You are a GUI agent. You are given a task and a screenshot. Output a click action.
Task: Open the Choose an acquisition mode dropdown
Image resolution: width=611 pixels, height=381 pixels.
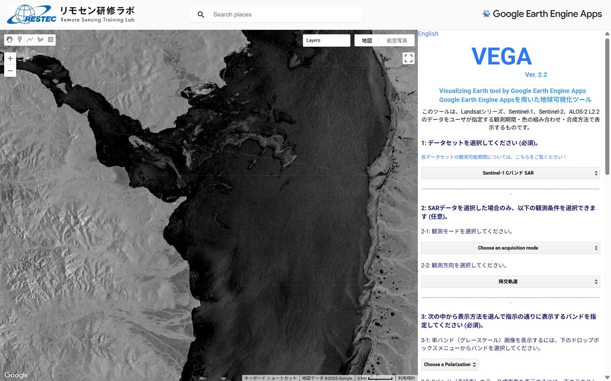pyautogui.click(x=510, y=248)
